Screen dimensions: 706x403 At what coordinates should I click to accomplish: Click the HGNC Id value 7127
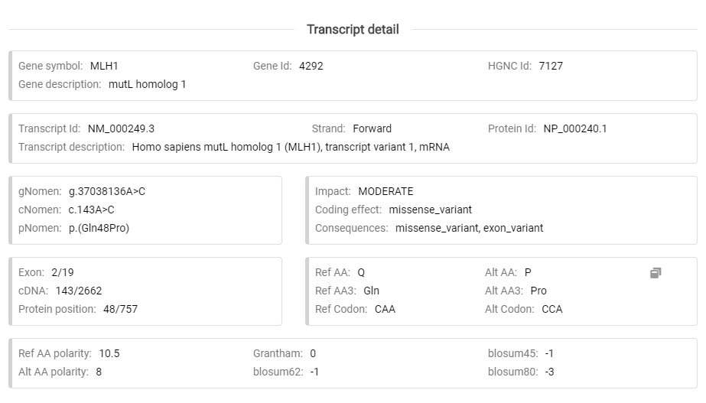coord(550,66)
